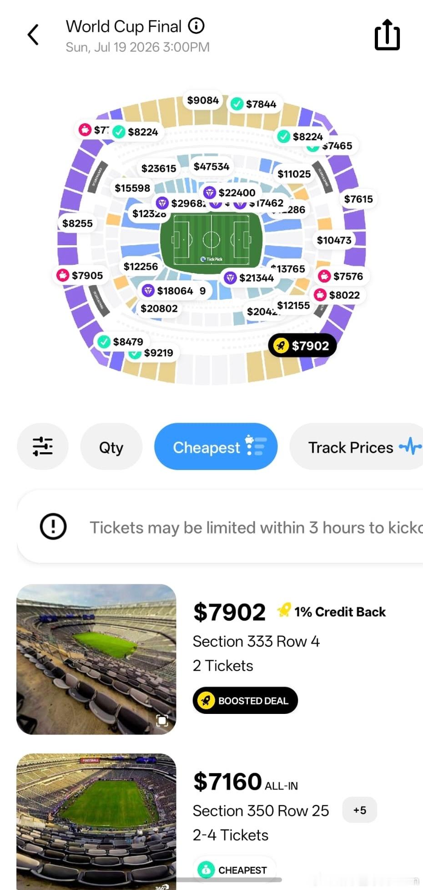View the Section 333 seat photo thumbnail
Screen dimensions: 423x890
pos(96,659)
